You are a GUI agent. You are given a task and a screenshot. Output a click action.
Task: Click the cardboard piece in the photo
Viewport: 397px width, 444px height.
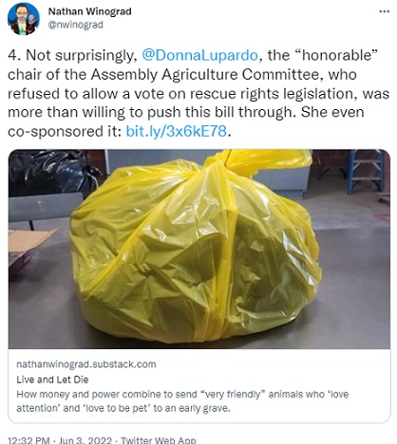tap(29, 239)
